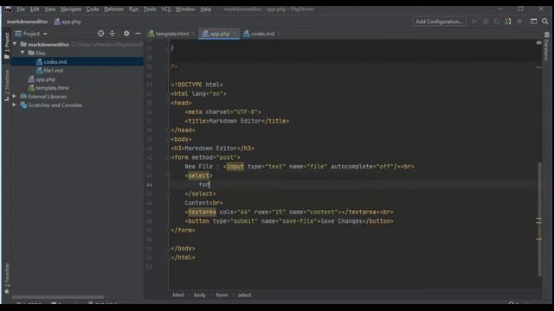
Task: Open the Refactor menu
Action: [113, 10]
